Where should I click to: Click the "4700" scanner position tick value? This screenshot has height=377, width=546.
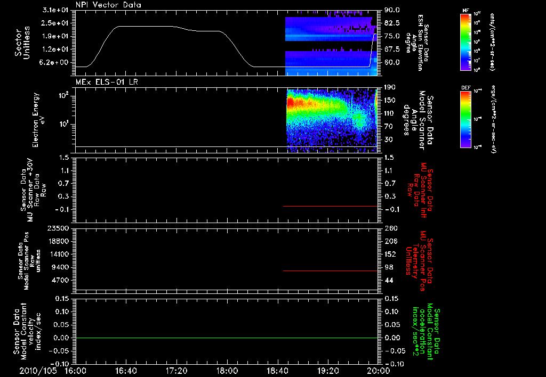(60, 280)
